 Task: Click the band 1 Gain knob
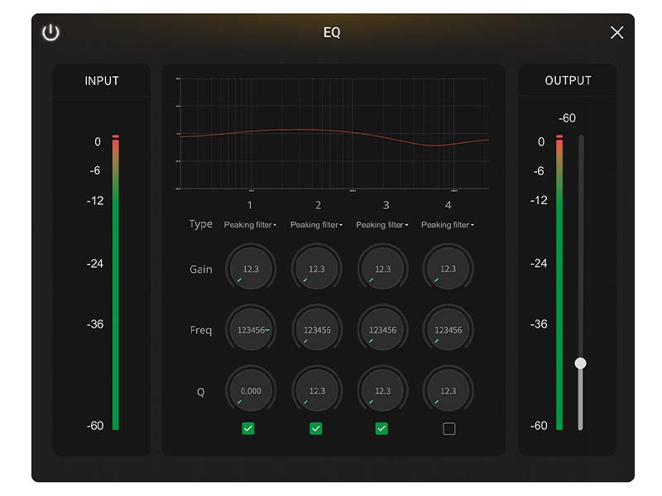tap(250, 269)
